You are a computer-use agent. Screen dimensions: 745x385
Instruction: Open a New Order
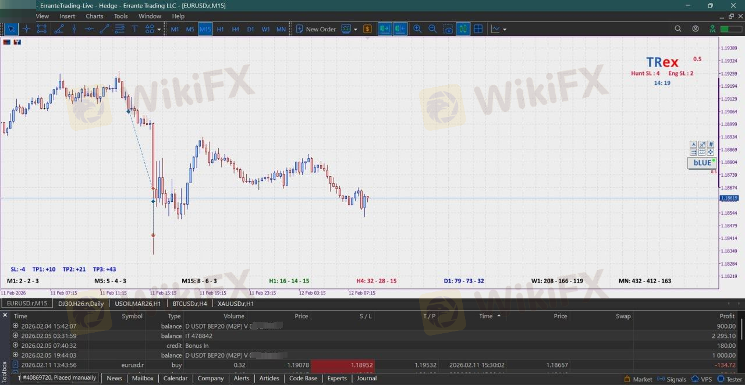(315, 29)
